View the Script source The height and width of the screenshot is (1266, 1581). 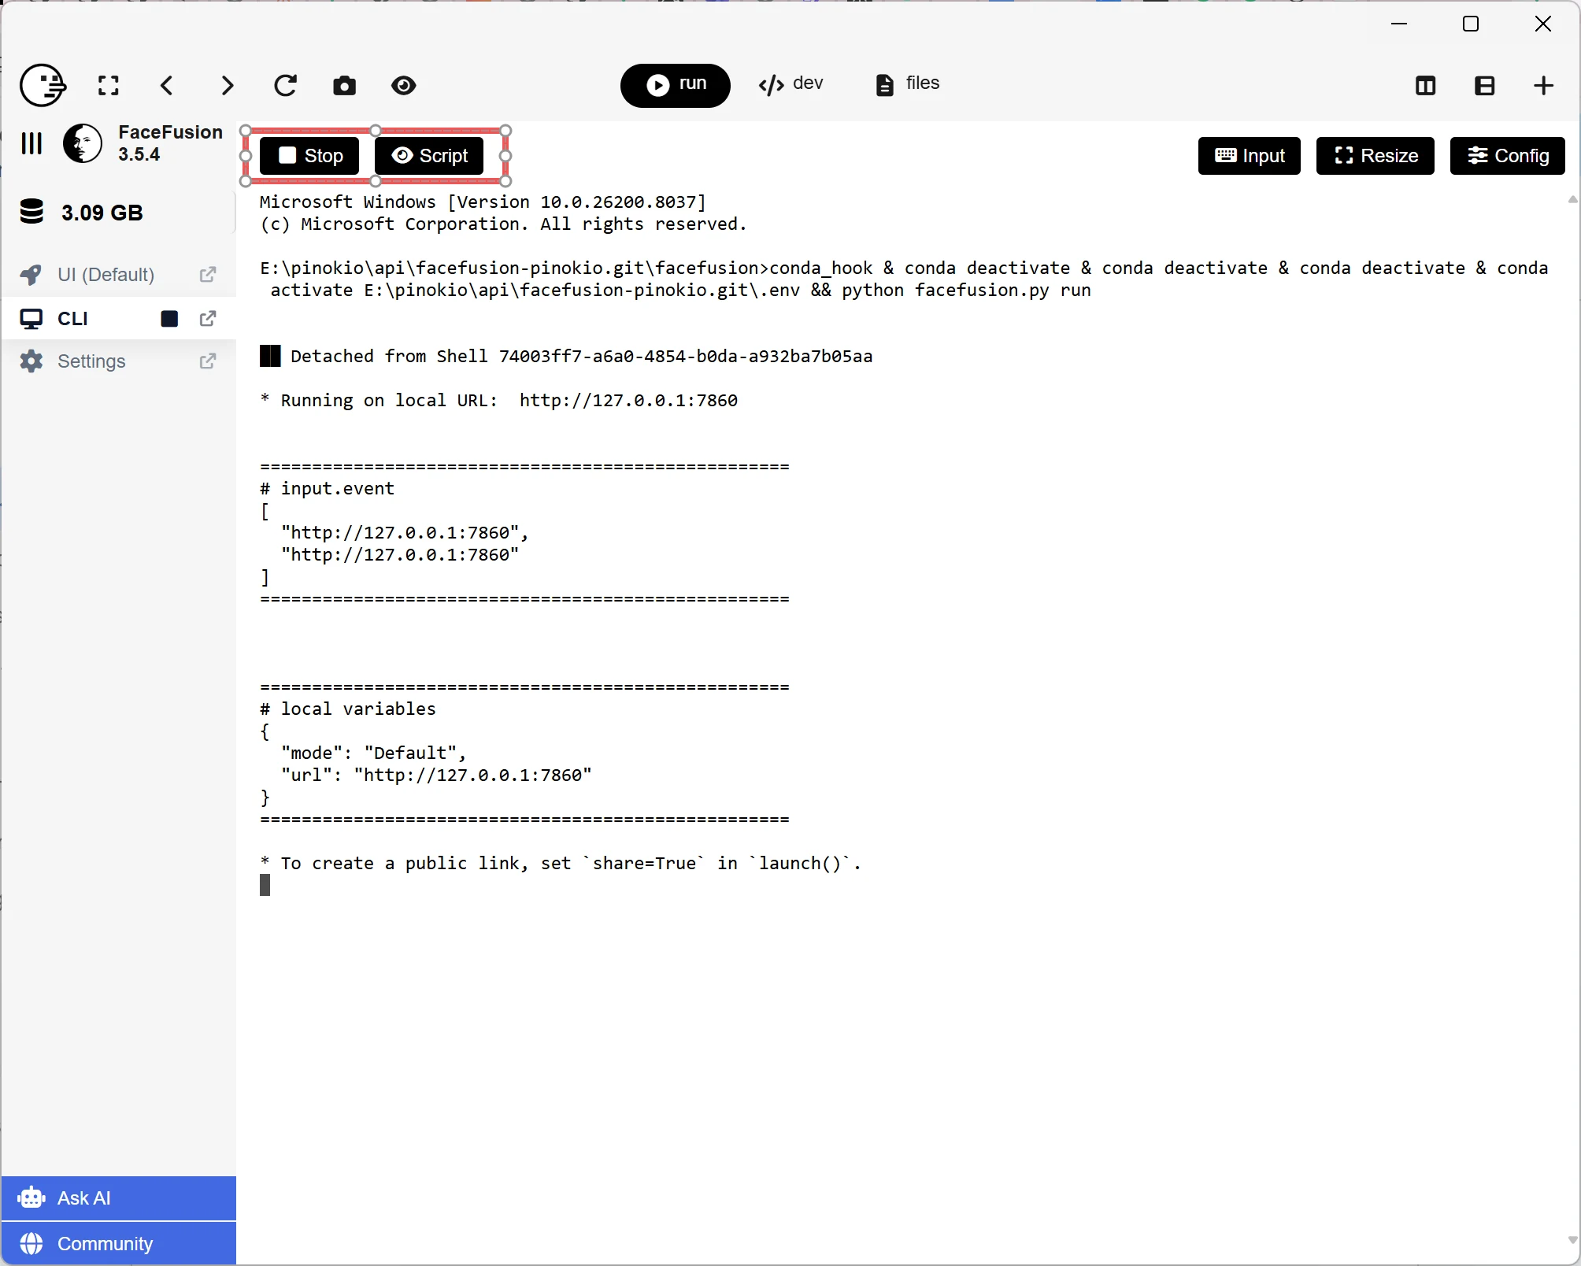(429, 156)
